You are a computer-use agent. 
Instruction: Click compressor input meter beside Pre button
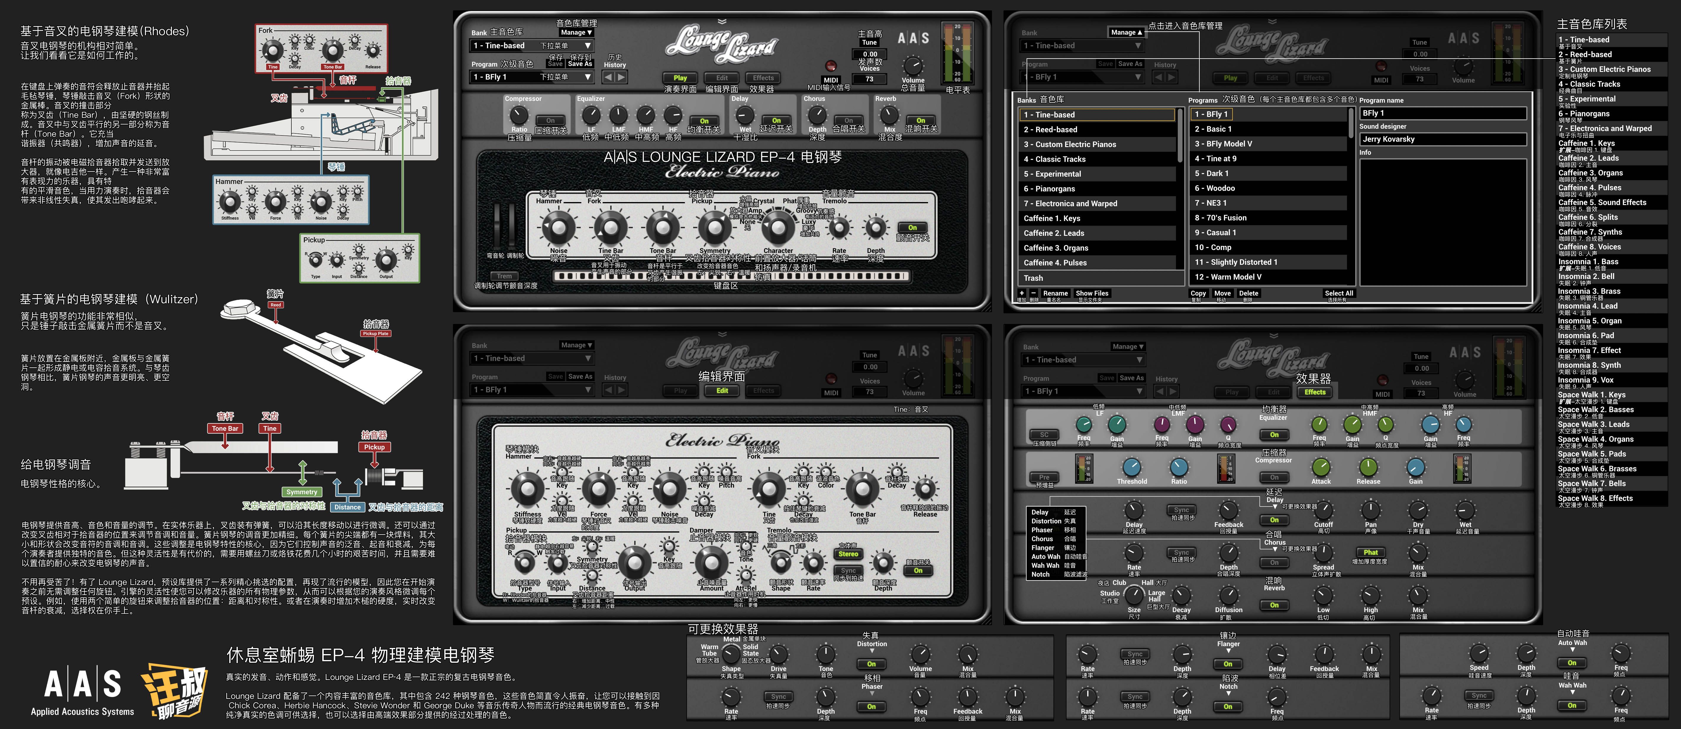tap(1084, 469)
